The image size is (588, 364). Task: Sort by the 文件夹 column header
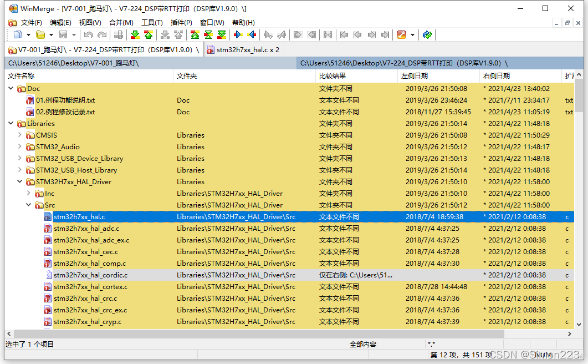(244, 76)
